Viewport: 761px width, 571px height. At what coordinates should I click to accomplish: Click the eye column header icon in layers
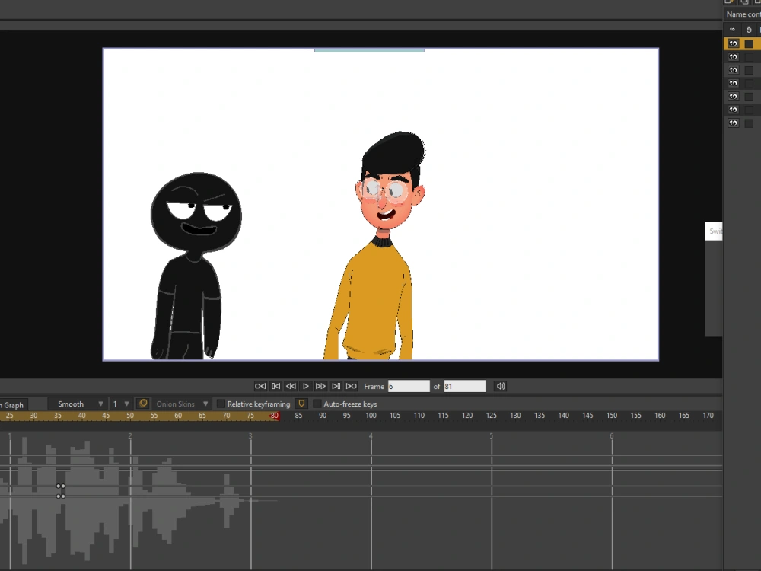coord(732,30)
